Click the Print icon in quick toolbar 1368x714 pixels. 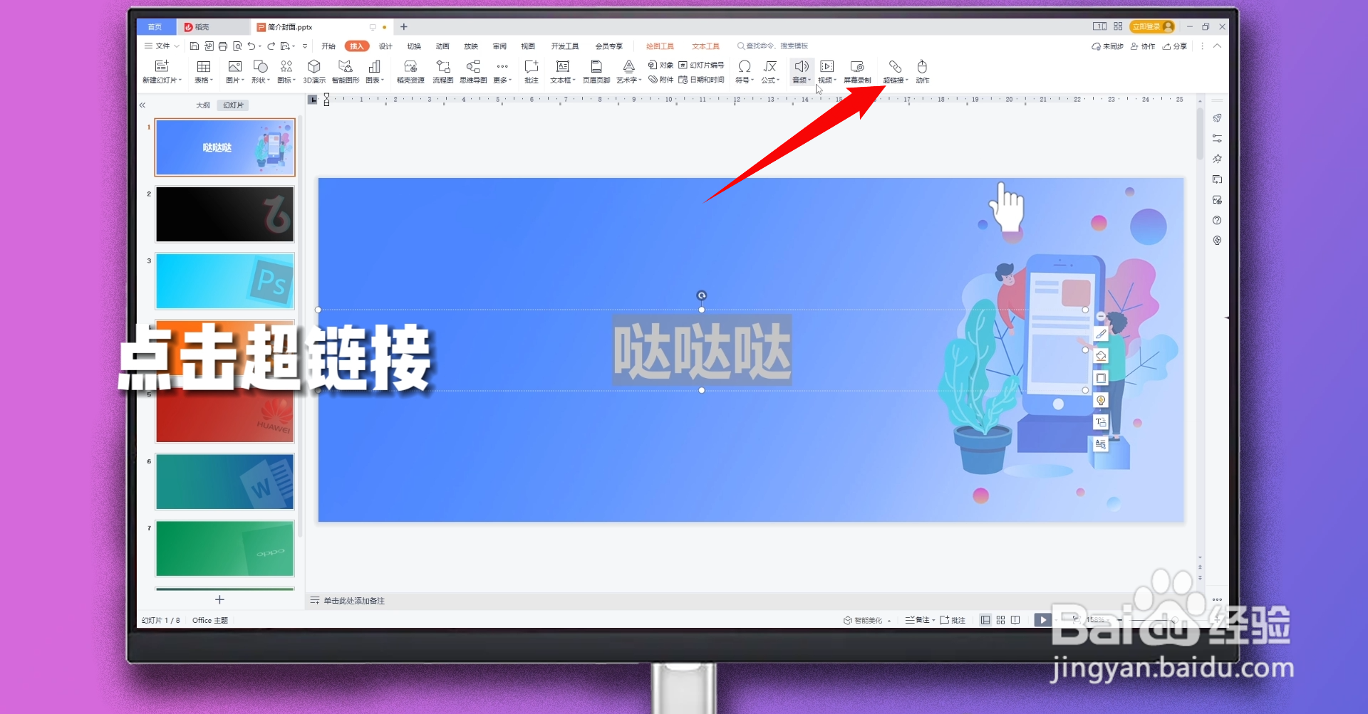222,46
